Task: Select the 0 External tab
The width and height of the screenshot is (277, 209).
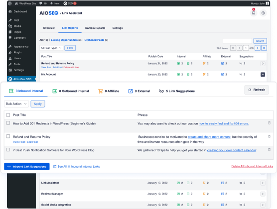Action: click(x=139, y=91)
